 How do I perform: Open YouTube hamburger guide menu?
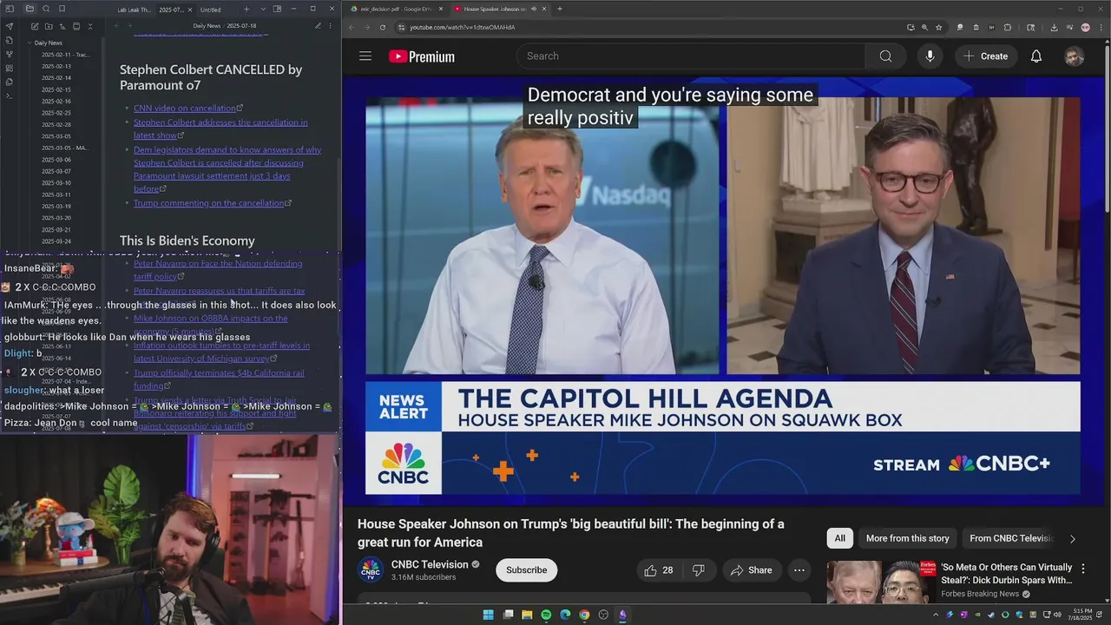(x=365, y=56)
